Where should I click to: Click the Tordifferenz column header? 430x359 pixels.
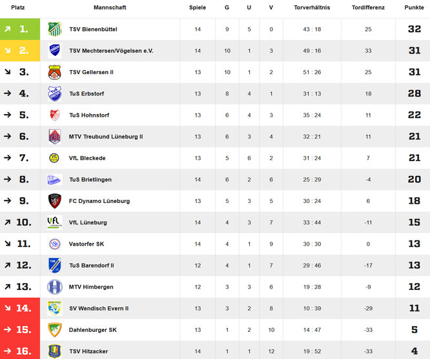click(x=368, y=7)
